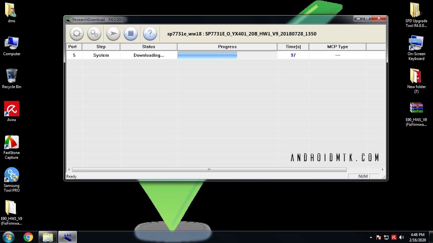Maximize the ResearchDownload window
The width and height of the screenshot is (433, 243).
pyautogui.click(x=367, y=19)
